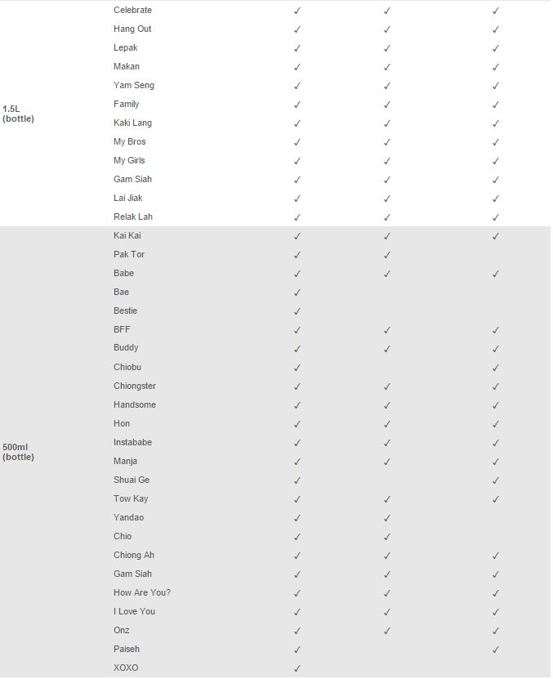Click the first checkmark in Bae row
This screenshot has height=679, width=553.
pyautogui.click(x=297, y=293)
